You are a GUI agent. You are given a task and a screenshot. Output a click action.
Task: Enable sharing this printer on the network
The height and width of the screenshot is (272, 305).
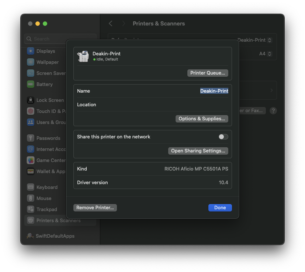click(223, 137)
